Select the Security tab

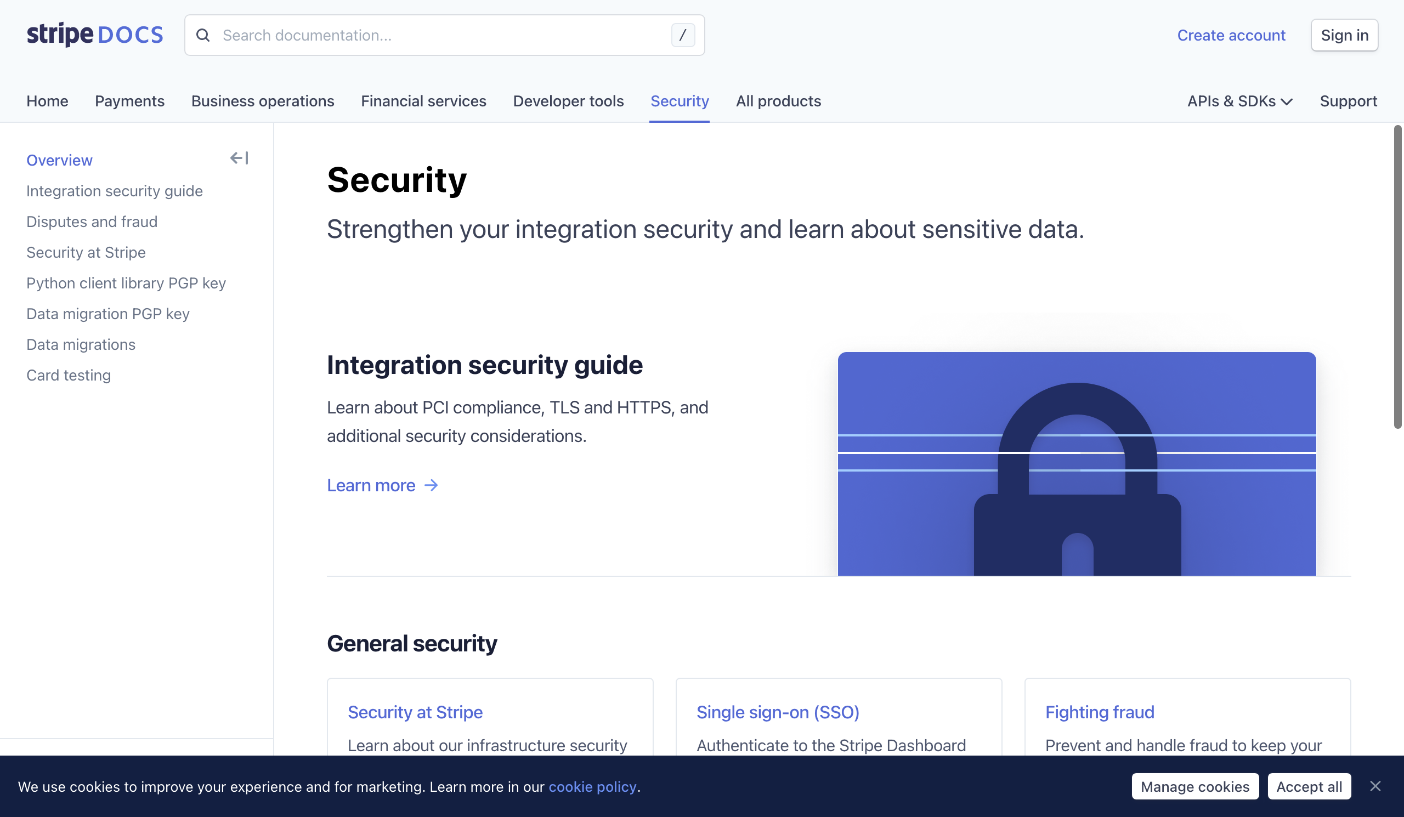680,101
